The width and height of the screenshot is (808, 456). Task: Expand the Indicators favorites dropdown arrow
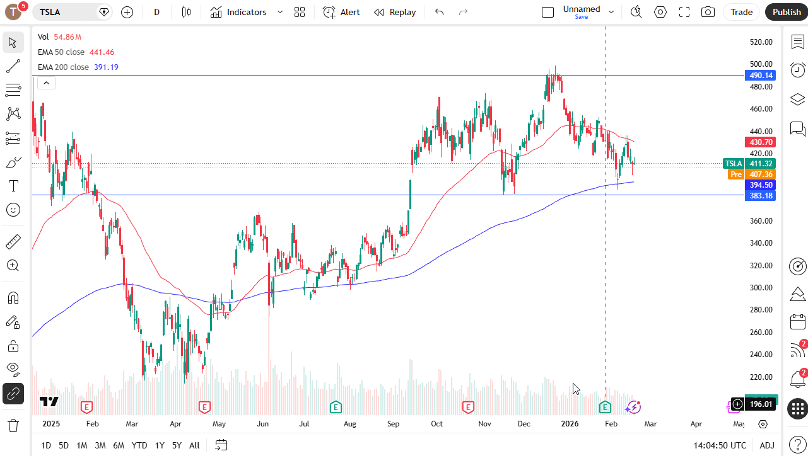280,12
